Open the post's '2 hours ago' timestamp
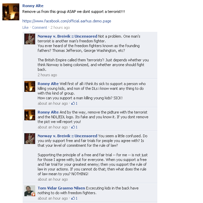 tap(60, 27)
